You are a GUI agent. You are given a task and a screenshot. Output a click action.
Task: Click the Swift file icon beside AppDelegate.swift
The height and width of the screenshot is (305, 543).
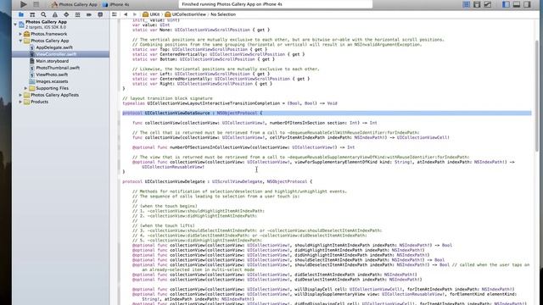[32, 47]
